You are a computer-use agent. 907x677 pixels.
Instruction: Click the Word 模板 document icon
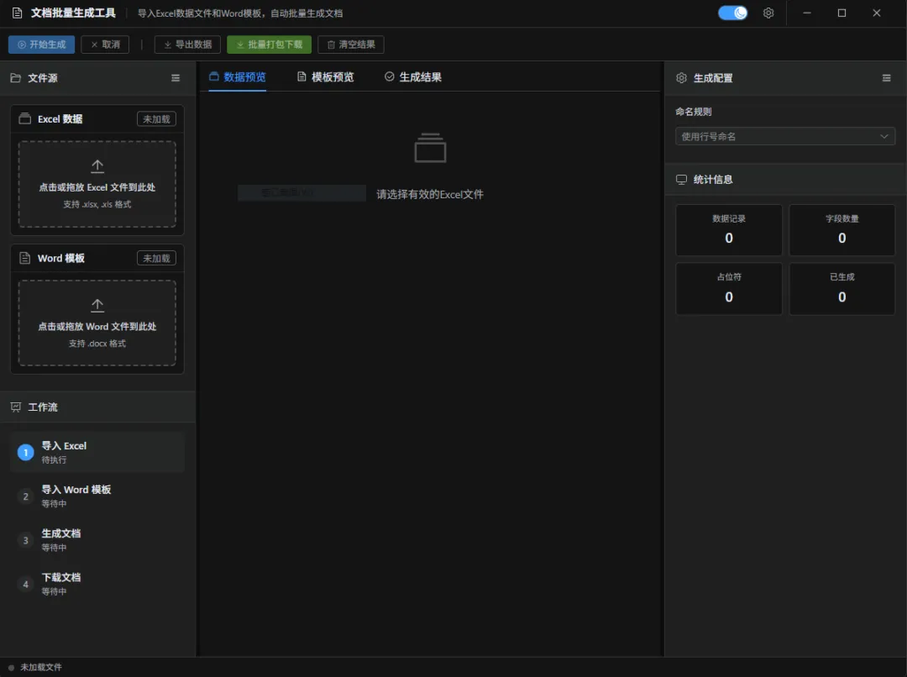25,258
